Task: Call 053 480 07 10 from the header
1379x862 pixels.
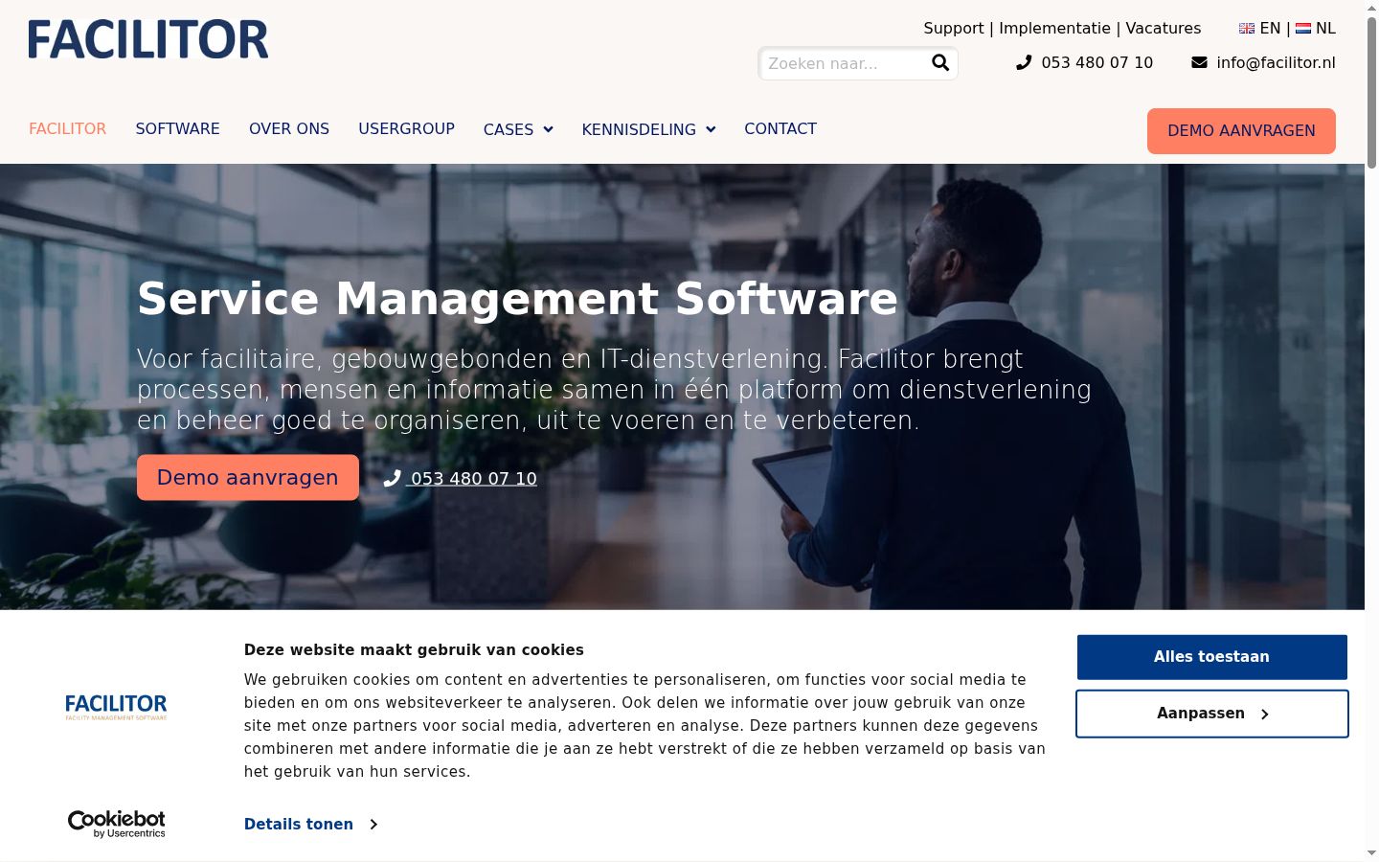Action: [x=1097, y=62]
